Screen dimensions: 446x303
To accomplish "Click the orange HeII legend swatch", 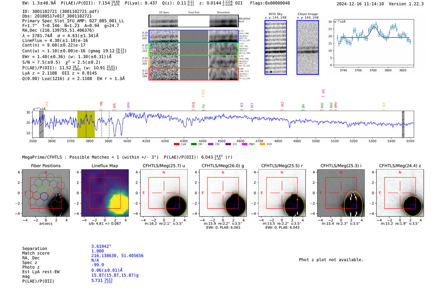I will (x=262, y=144).
